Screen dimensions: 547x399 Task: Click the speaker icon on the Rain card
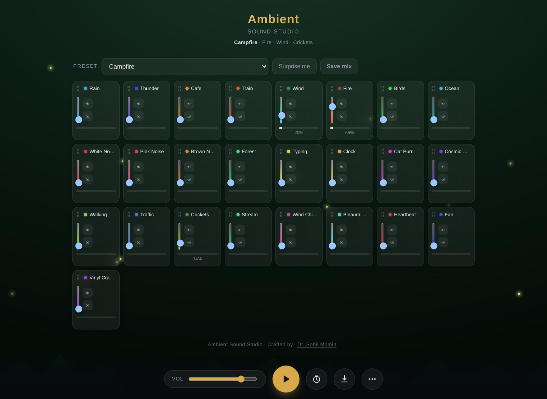click(88, 104)
